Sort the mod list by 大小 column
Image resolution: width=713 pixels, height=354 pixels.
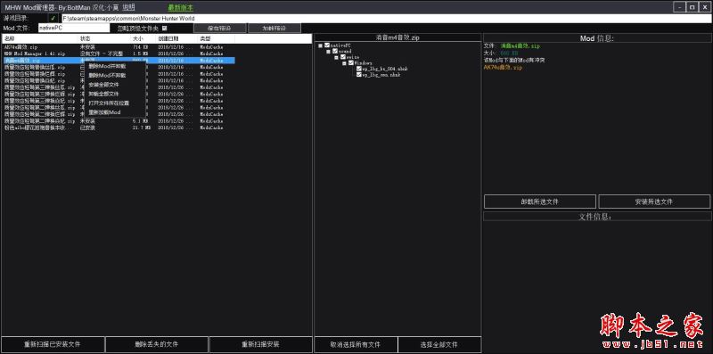[143, 39]
